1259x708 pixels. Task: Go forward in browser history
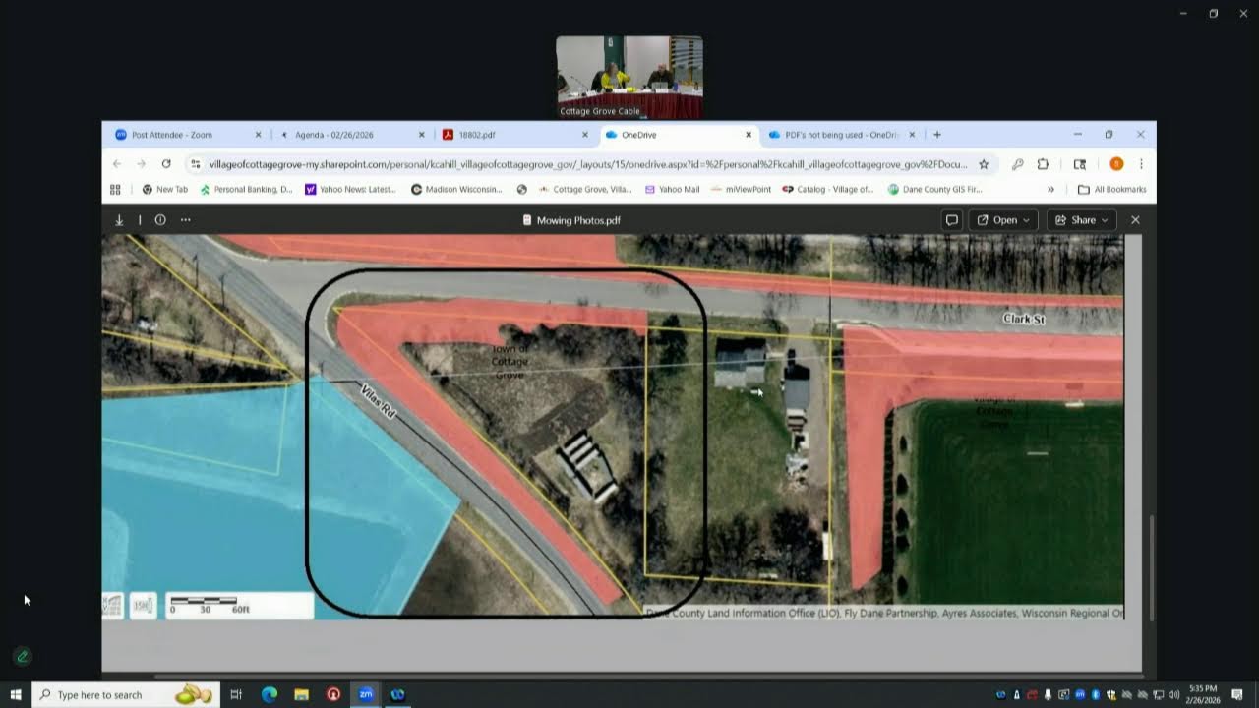click(141, 164)
